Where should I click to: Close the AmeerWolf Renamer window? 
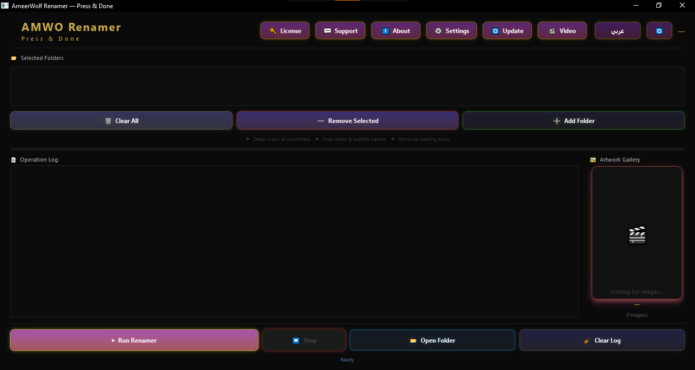(682, 6)
